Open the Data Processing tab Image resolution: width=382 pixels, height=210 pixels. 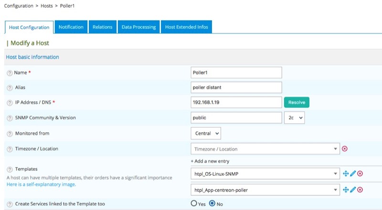pos(138,27)
